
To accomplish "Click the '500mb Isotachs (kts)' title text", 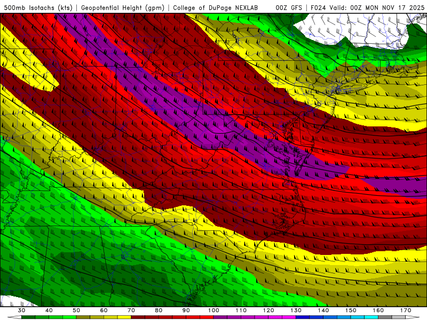I will (38, 8).
